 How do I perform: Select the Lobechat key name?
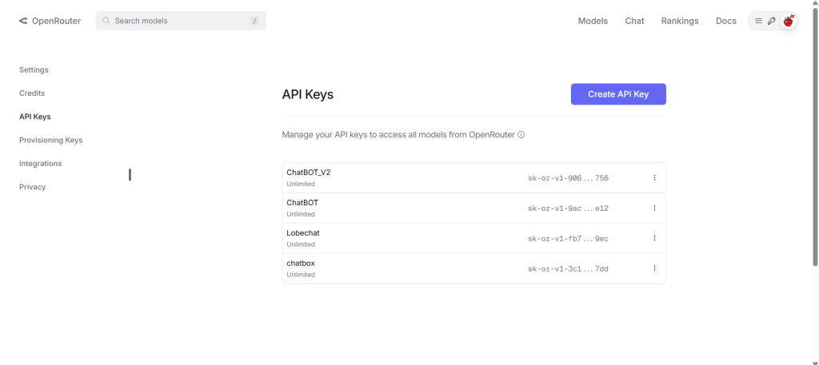[x=303, y=233]
